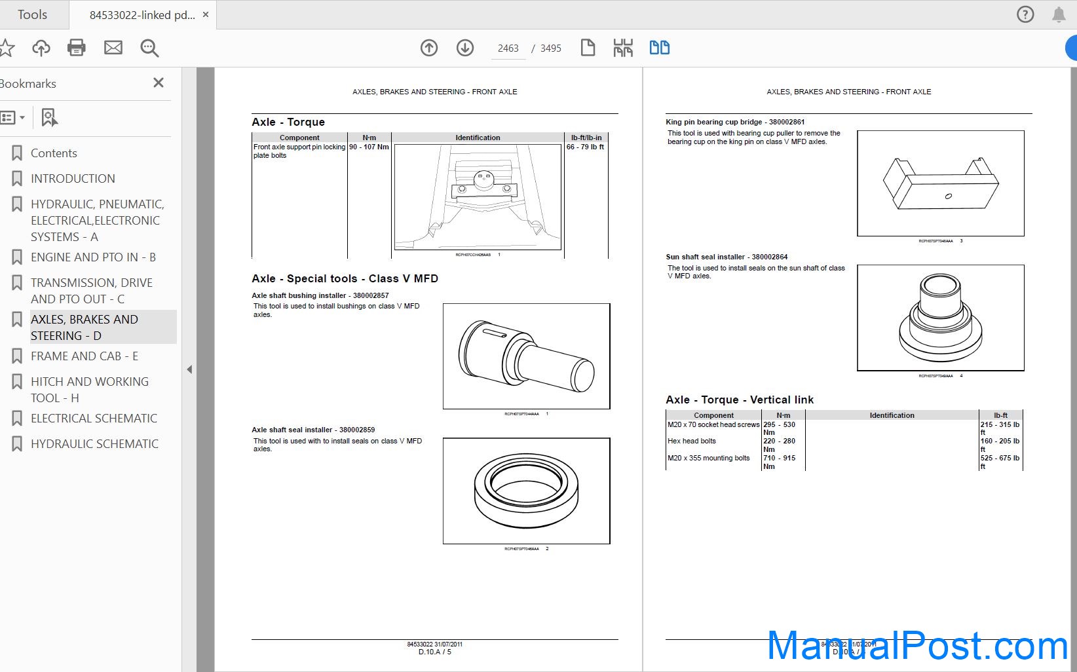Go to next page arrow
Screen dimensions: 1077x672
tap(465, 48)
